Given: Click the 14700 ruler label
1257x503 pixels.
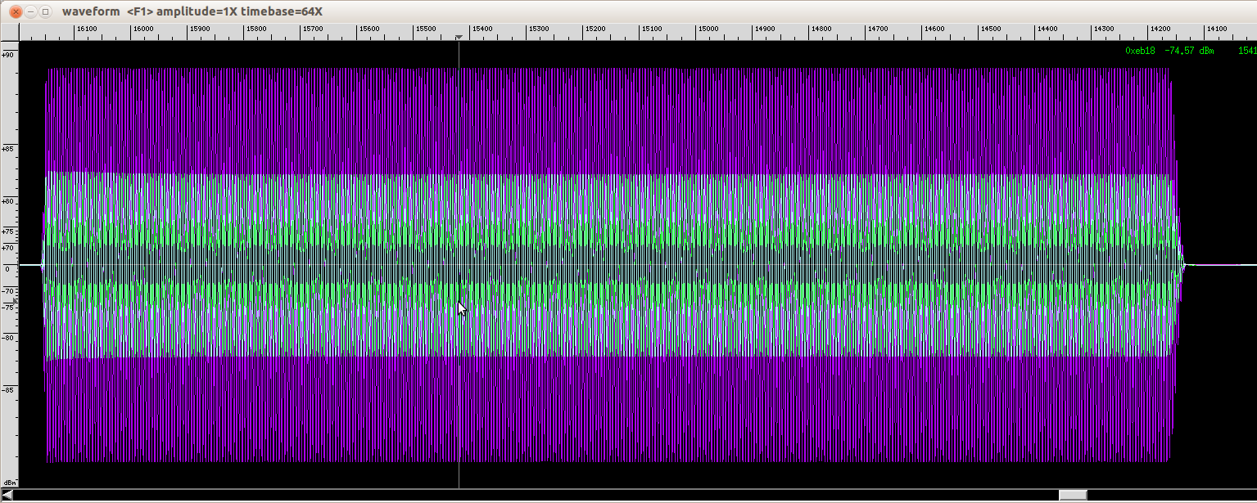Looking at the screenshot, I should 877,29.
